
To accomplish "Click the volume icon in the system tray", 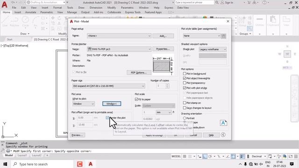I will (x=261, y=164).
